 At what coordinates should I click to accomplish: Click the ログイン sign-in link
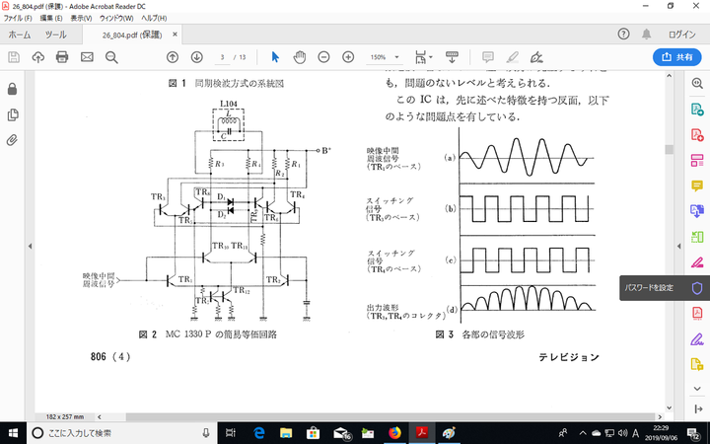681,34
